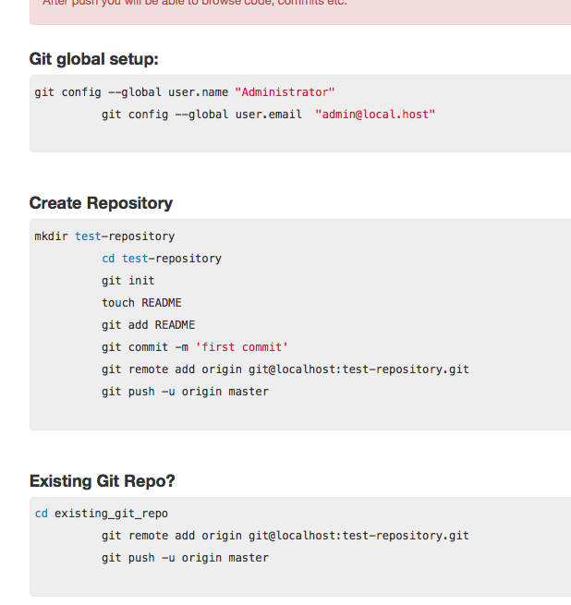Click git push command under Existing Git Repo
Screen dimensions: 571x605
(185, 558)
